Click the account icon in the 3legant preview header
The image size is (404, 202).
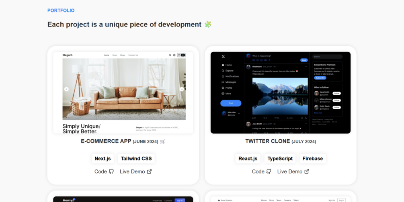pos(174,55)
